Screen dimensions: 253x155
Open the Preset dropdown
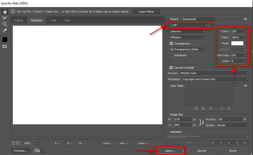tap(200, 19)
